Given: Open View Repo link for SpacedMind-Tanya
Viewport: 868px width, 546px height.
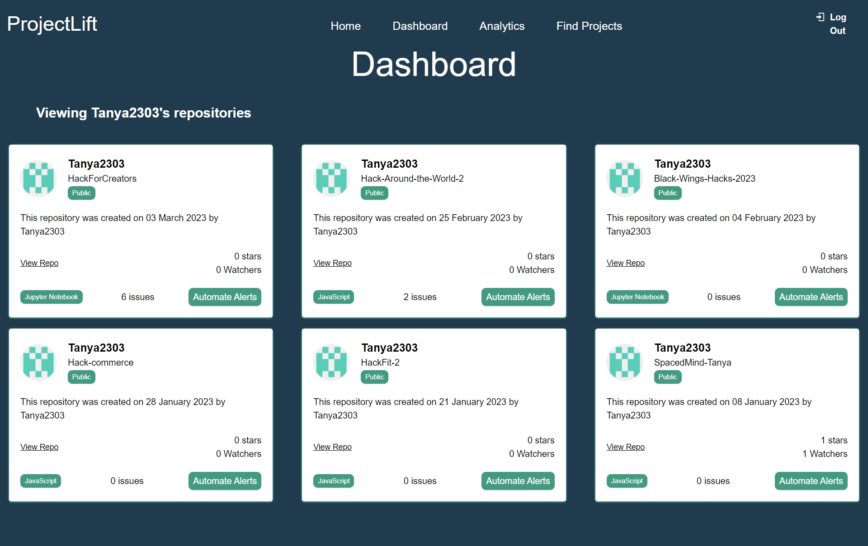Looking at the screenshot, I should coord(625,447).
